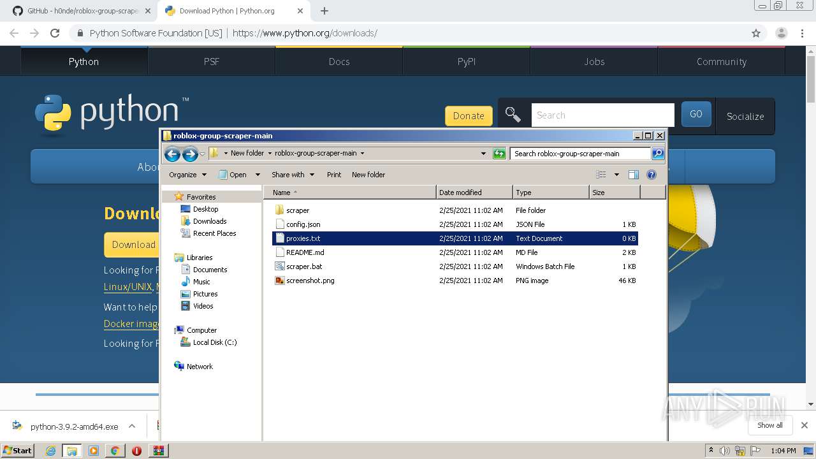Change the view with the views icon
816x459 pixels.
click(601, 175)
